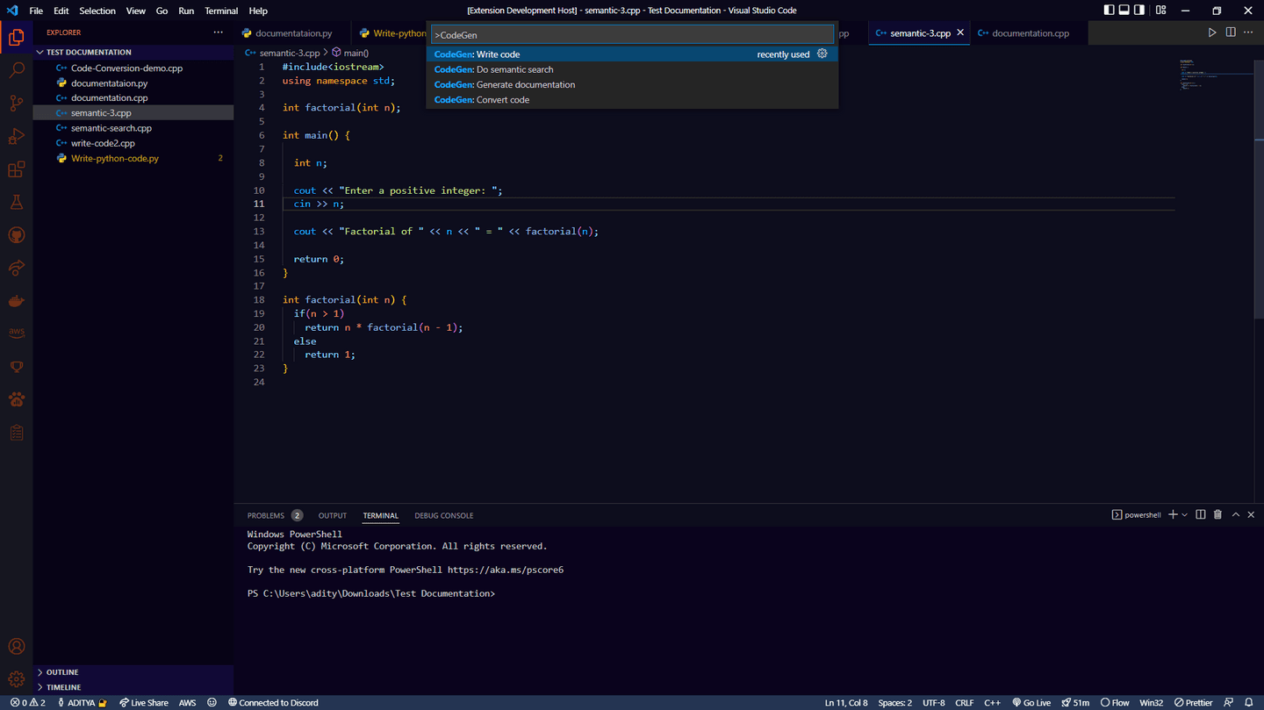This screenshot has width=1264, height=710.
Task: Toggle Secondary Side Bar visibility
Action: pyautogui.click(x=1139, y=11)
